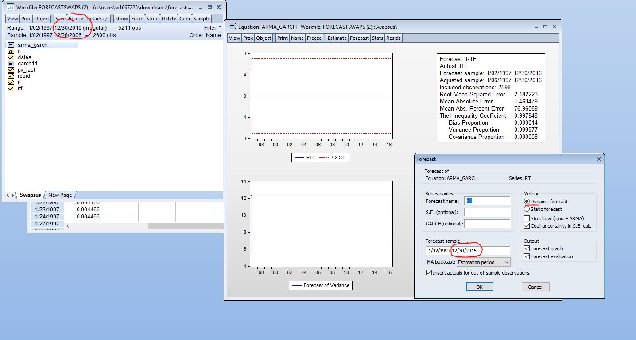
Task: Click next page arrow in workfile tabs
Action: (13, 195)
